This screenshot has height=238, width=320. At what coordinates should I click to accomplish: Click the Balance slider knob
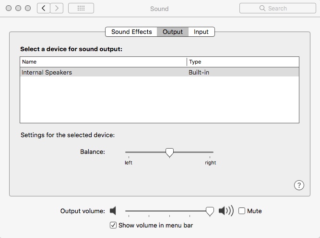pos(169,152)
